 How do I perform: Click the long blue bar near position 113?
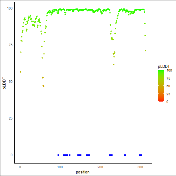pyautogui.click(x=65, y=155)
